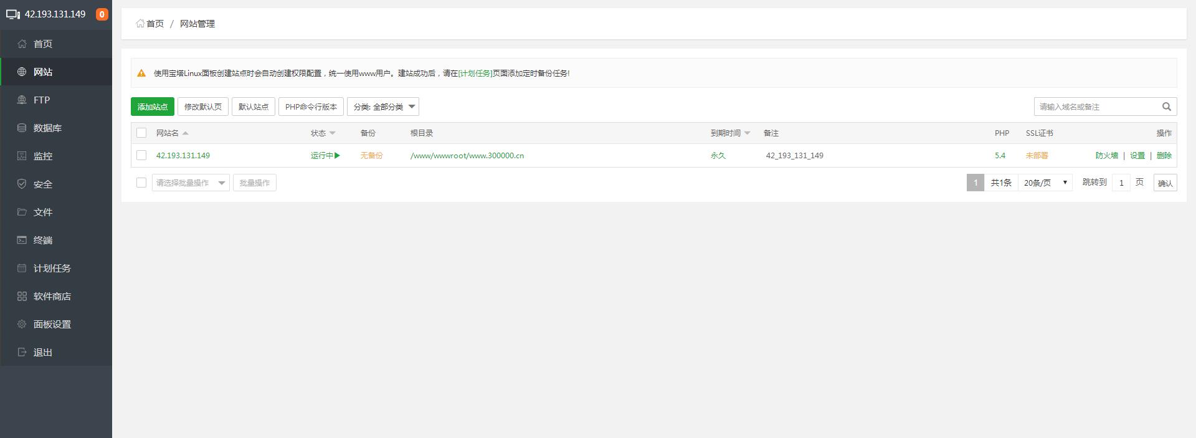Toggle the select-all checkbox in the table header
Image resolution: width=1196 pixels, height=438 pixels.
pos(141,133)
